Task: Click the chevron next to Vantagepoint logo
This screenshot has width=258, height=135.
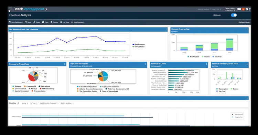Action: point(46,9)
